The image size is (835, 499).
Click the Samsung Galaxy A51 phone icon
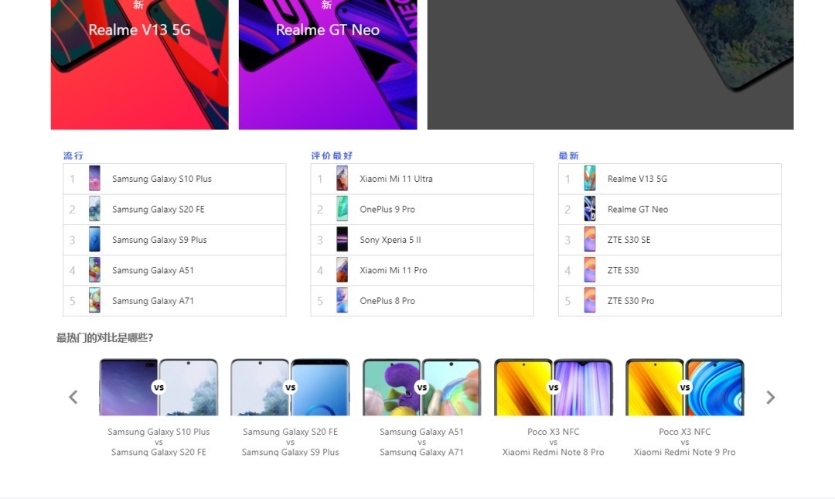94,270
